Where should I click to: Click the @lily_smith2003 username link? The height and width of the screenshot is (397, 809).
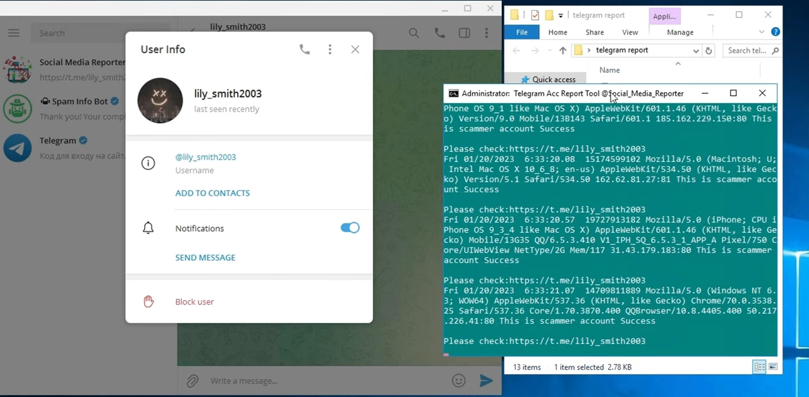205,157
